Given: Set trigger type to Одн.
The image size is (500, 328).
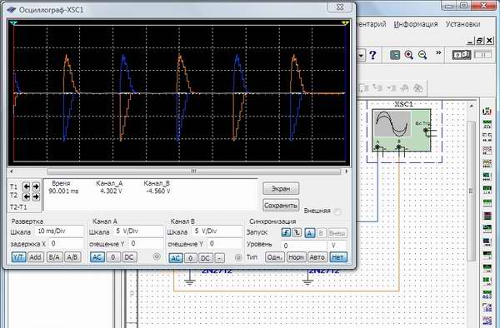Looking at the screenshot, I should point(274,257).
